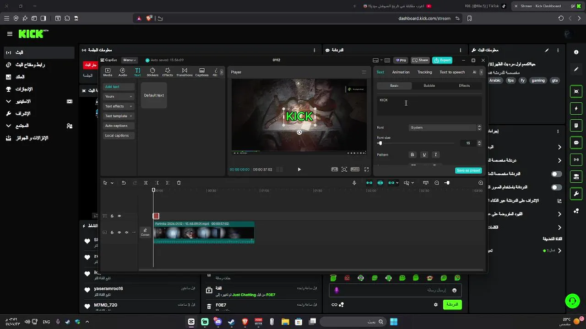Expand the Yours category

click(x=119, y=96)
